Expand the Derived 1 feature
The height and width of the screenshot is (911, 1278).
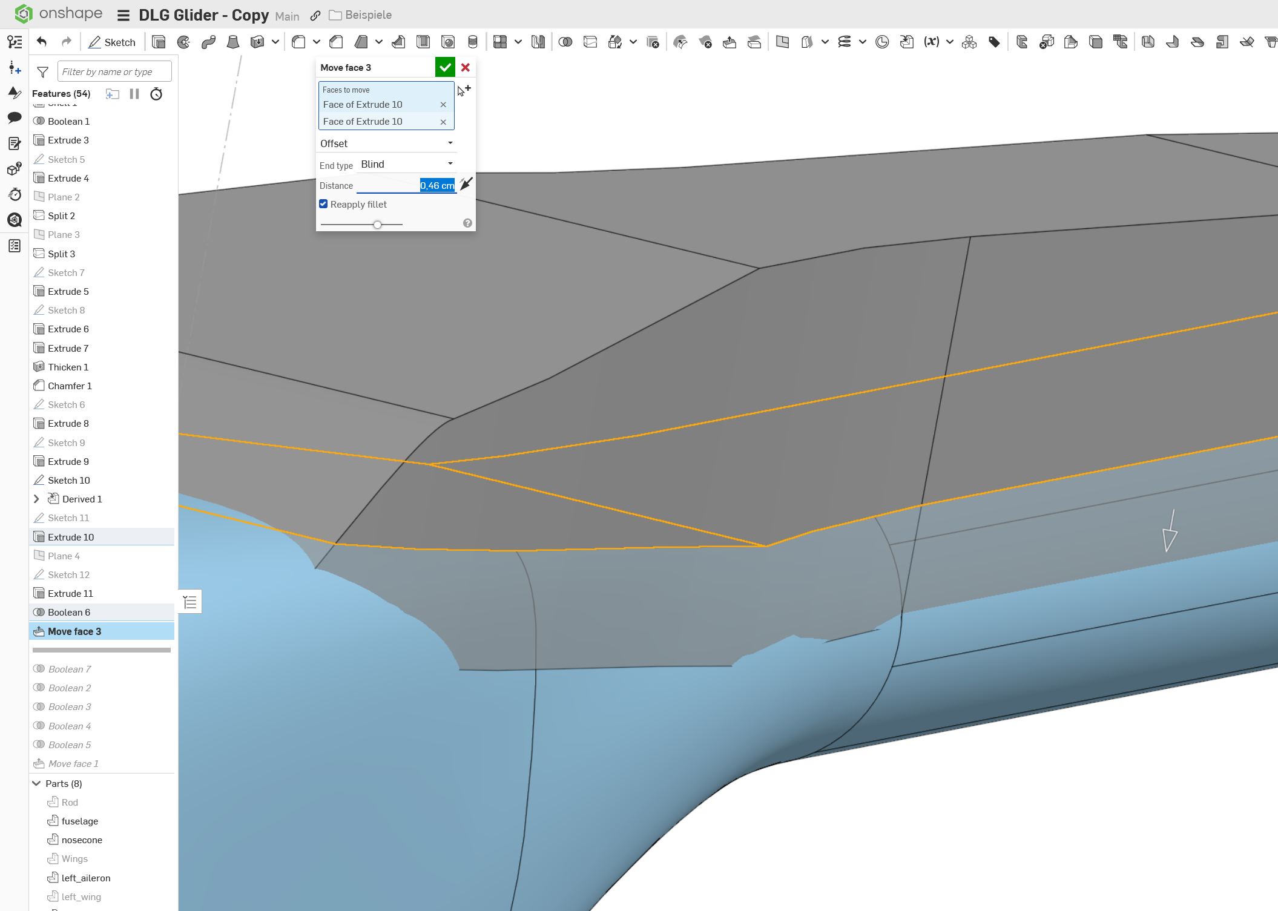click(36, 499)
